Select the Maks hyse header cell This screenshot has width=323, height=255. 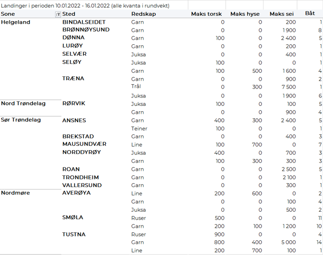(x=246, y=14)
